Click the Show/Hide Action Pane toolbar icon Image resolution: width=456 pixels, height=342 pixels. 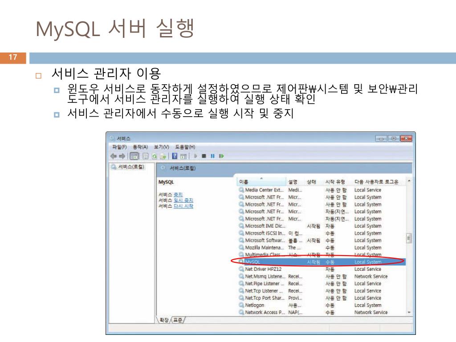(x=183, y=156)
